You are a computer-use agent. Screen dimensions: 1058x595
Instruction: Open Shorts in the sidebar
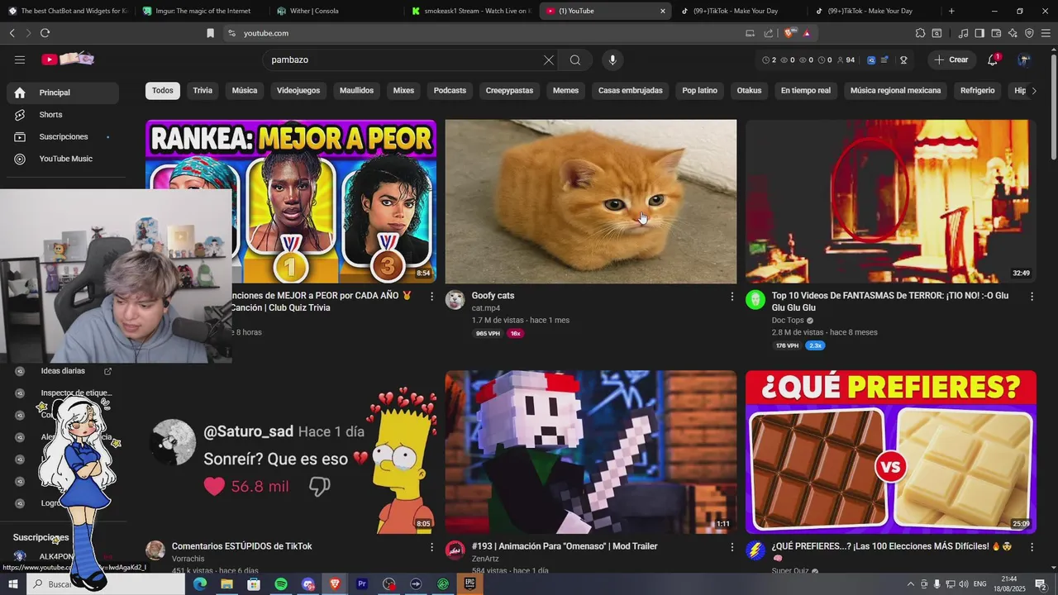point(63,115)
